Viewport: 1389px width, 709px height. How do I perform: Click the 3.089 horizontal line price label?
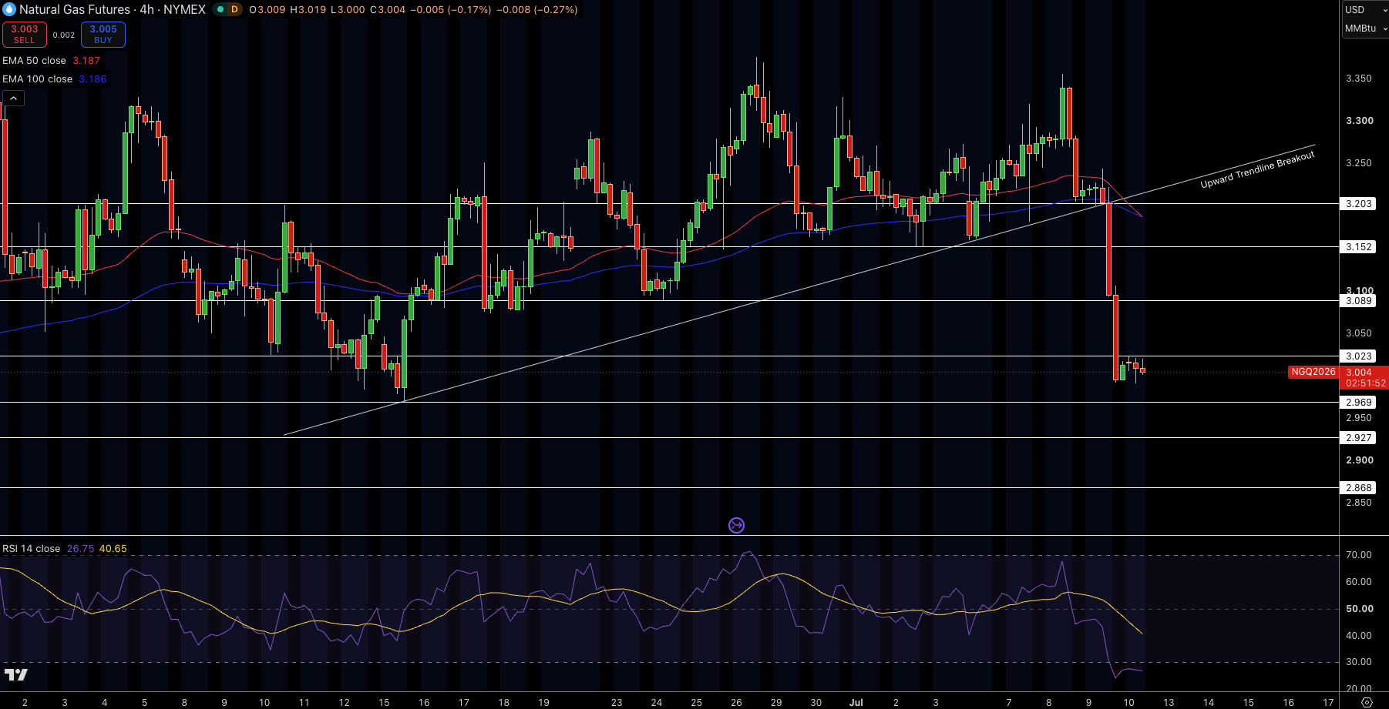tap(1359, 301)
